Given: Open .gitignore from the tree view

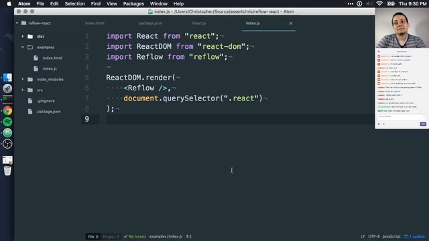Looking at the screenshot, I should click(x=46, y=101).
